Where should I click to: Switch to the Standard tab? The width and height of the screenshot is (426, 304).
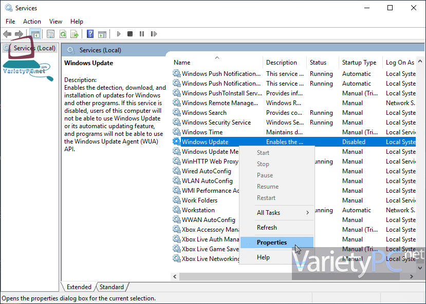112,287
